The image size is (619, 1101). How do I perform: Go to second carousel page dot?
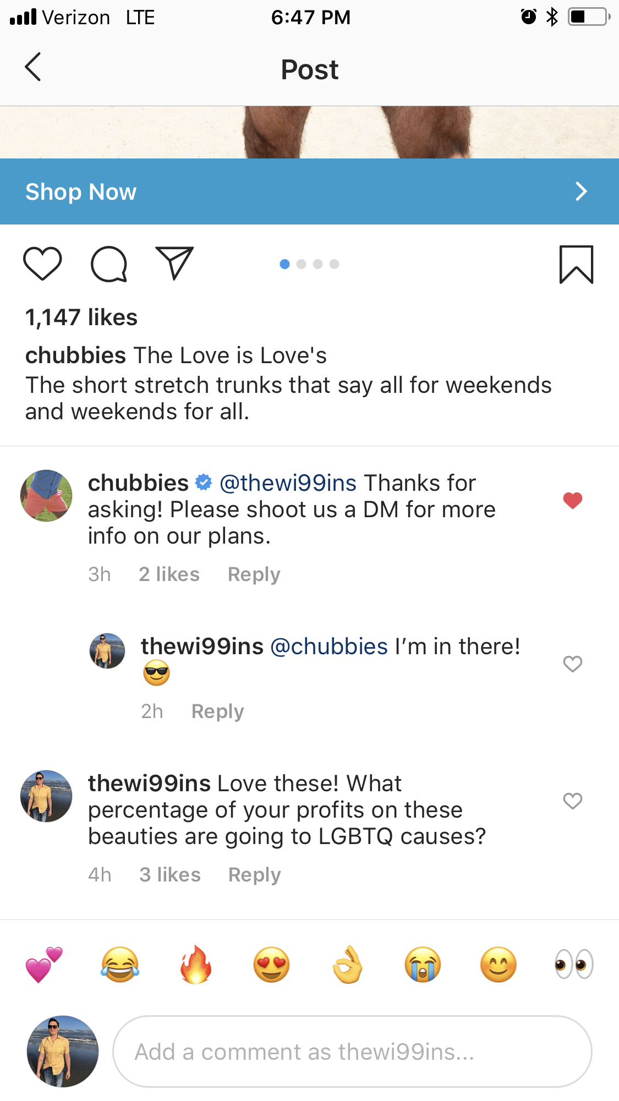[x=301, y=264]
